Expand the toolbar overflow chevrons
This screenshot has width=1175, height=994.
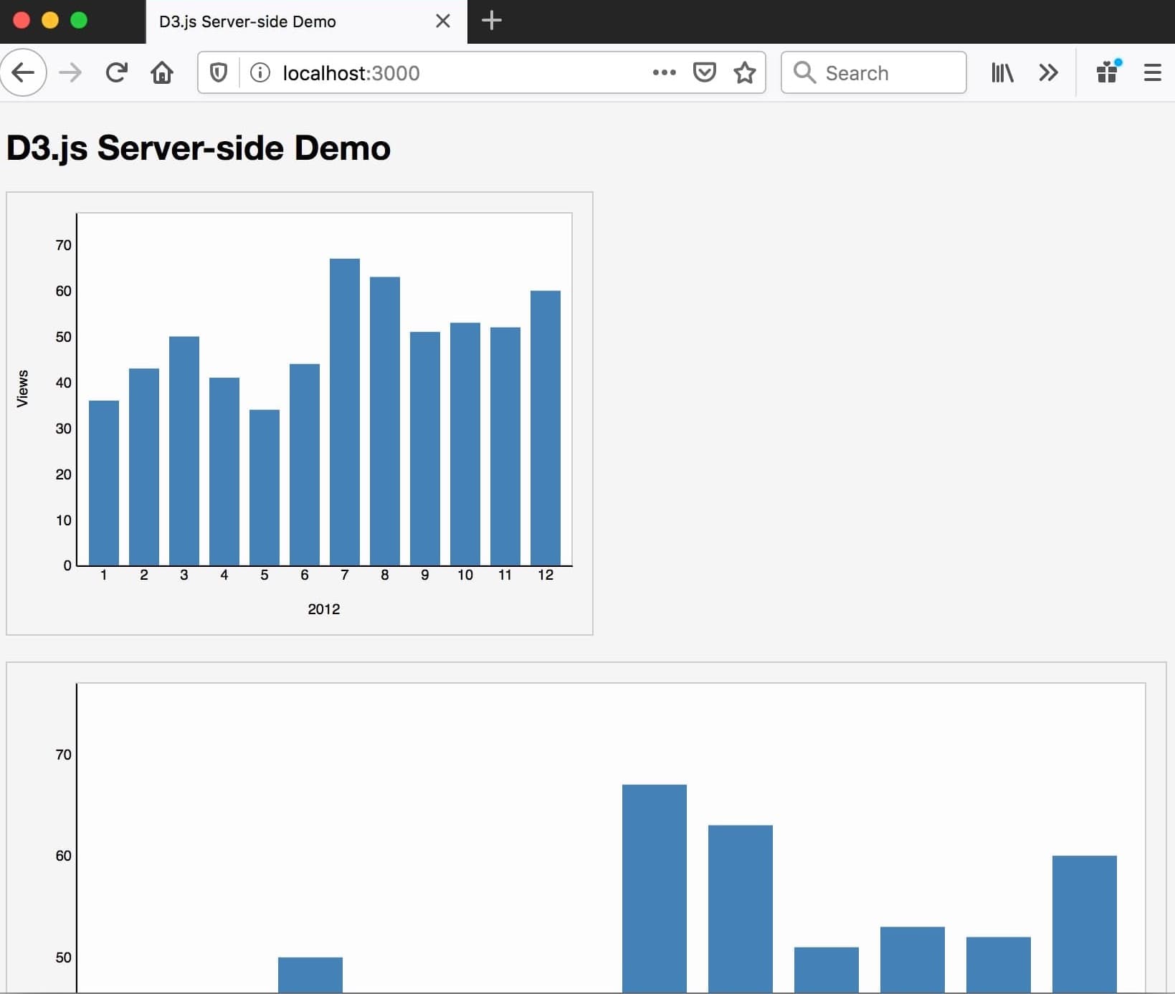click(1048, 72)
